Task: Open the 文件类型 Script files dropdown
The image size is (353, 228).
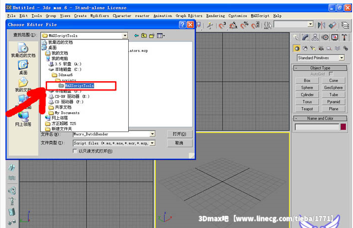Action: [x=152, y=143]
